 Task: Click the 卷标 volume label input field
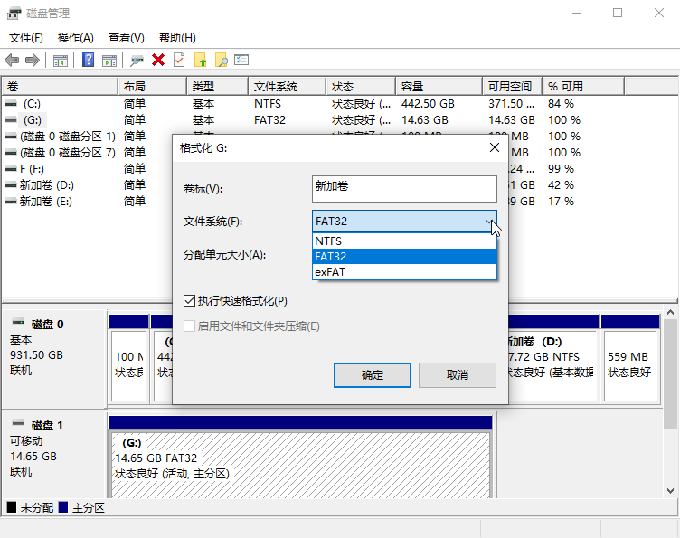[404, 189]
